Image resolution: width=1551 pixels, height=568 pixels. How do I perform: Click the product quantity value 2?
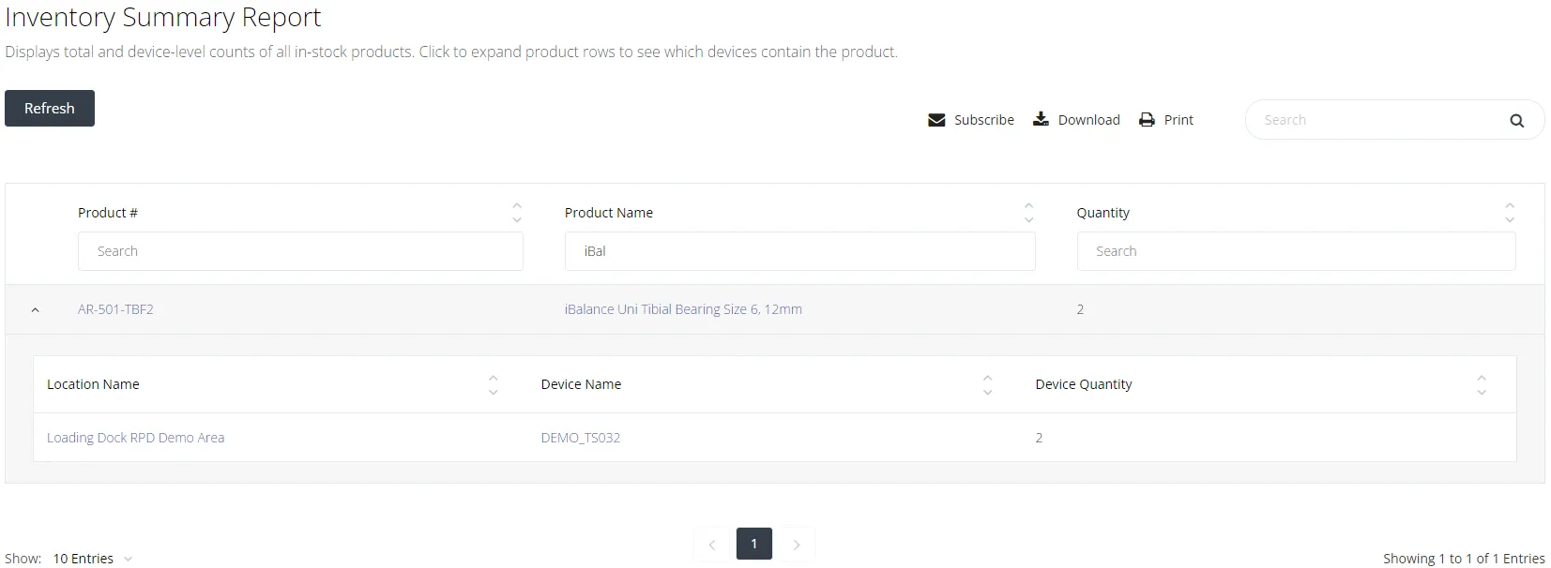click(1081, 309)
